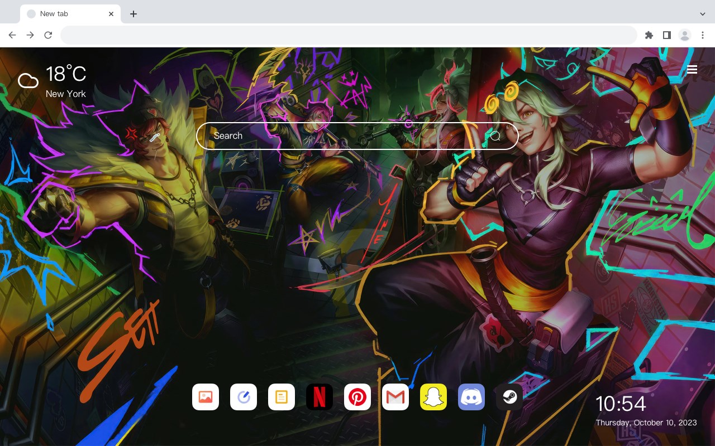The height and width of the screenshot is (446, 715).
Task: Open the Gmail shortcut
Action: tap(395, 397)
